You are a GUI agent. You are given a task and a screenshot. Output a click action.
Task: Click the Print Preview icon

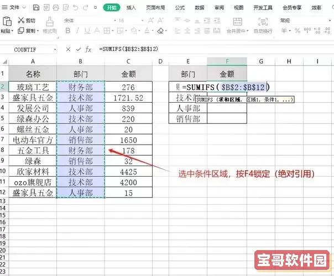tap(66, 8)
